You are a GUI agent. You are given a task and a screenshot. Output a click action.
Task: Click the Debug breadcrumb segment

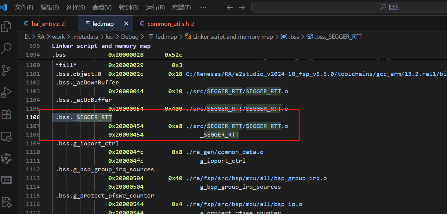(x=130, y=37)
